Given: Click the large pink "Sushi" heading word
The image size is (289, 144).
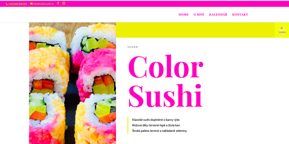Looking at the screenshot, I should pyautogui.click(x=166, y=96).
